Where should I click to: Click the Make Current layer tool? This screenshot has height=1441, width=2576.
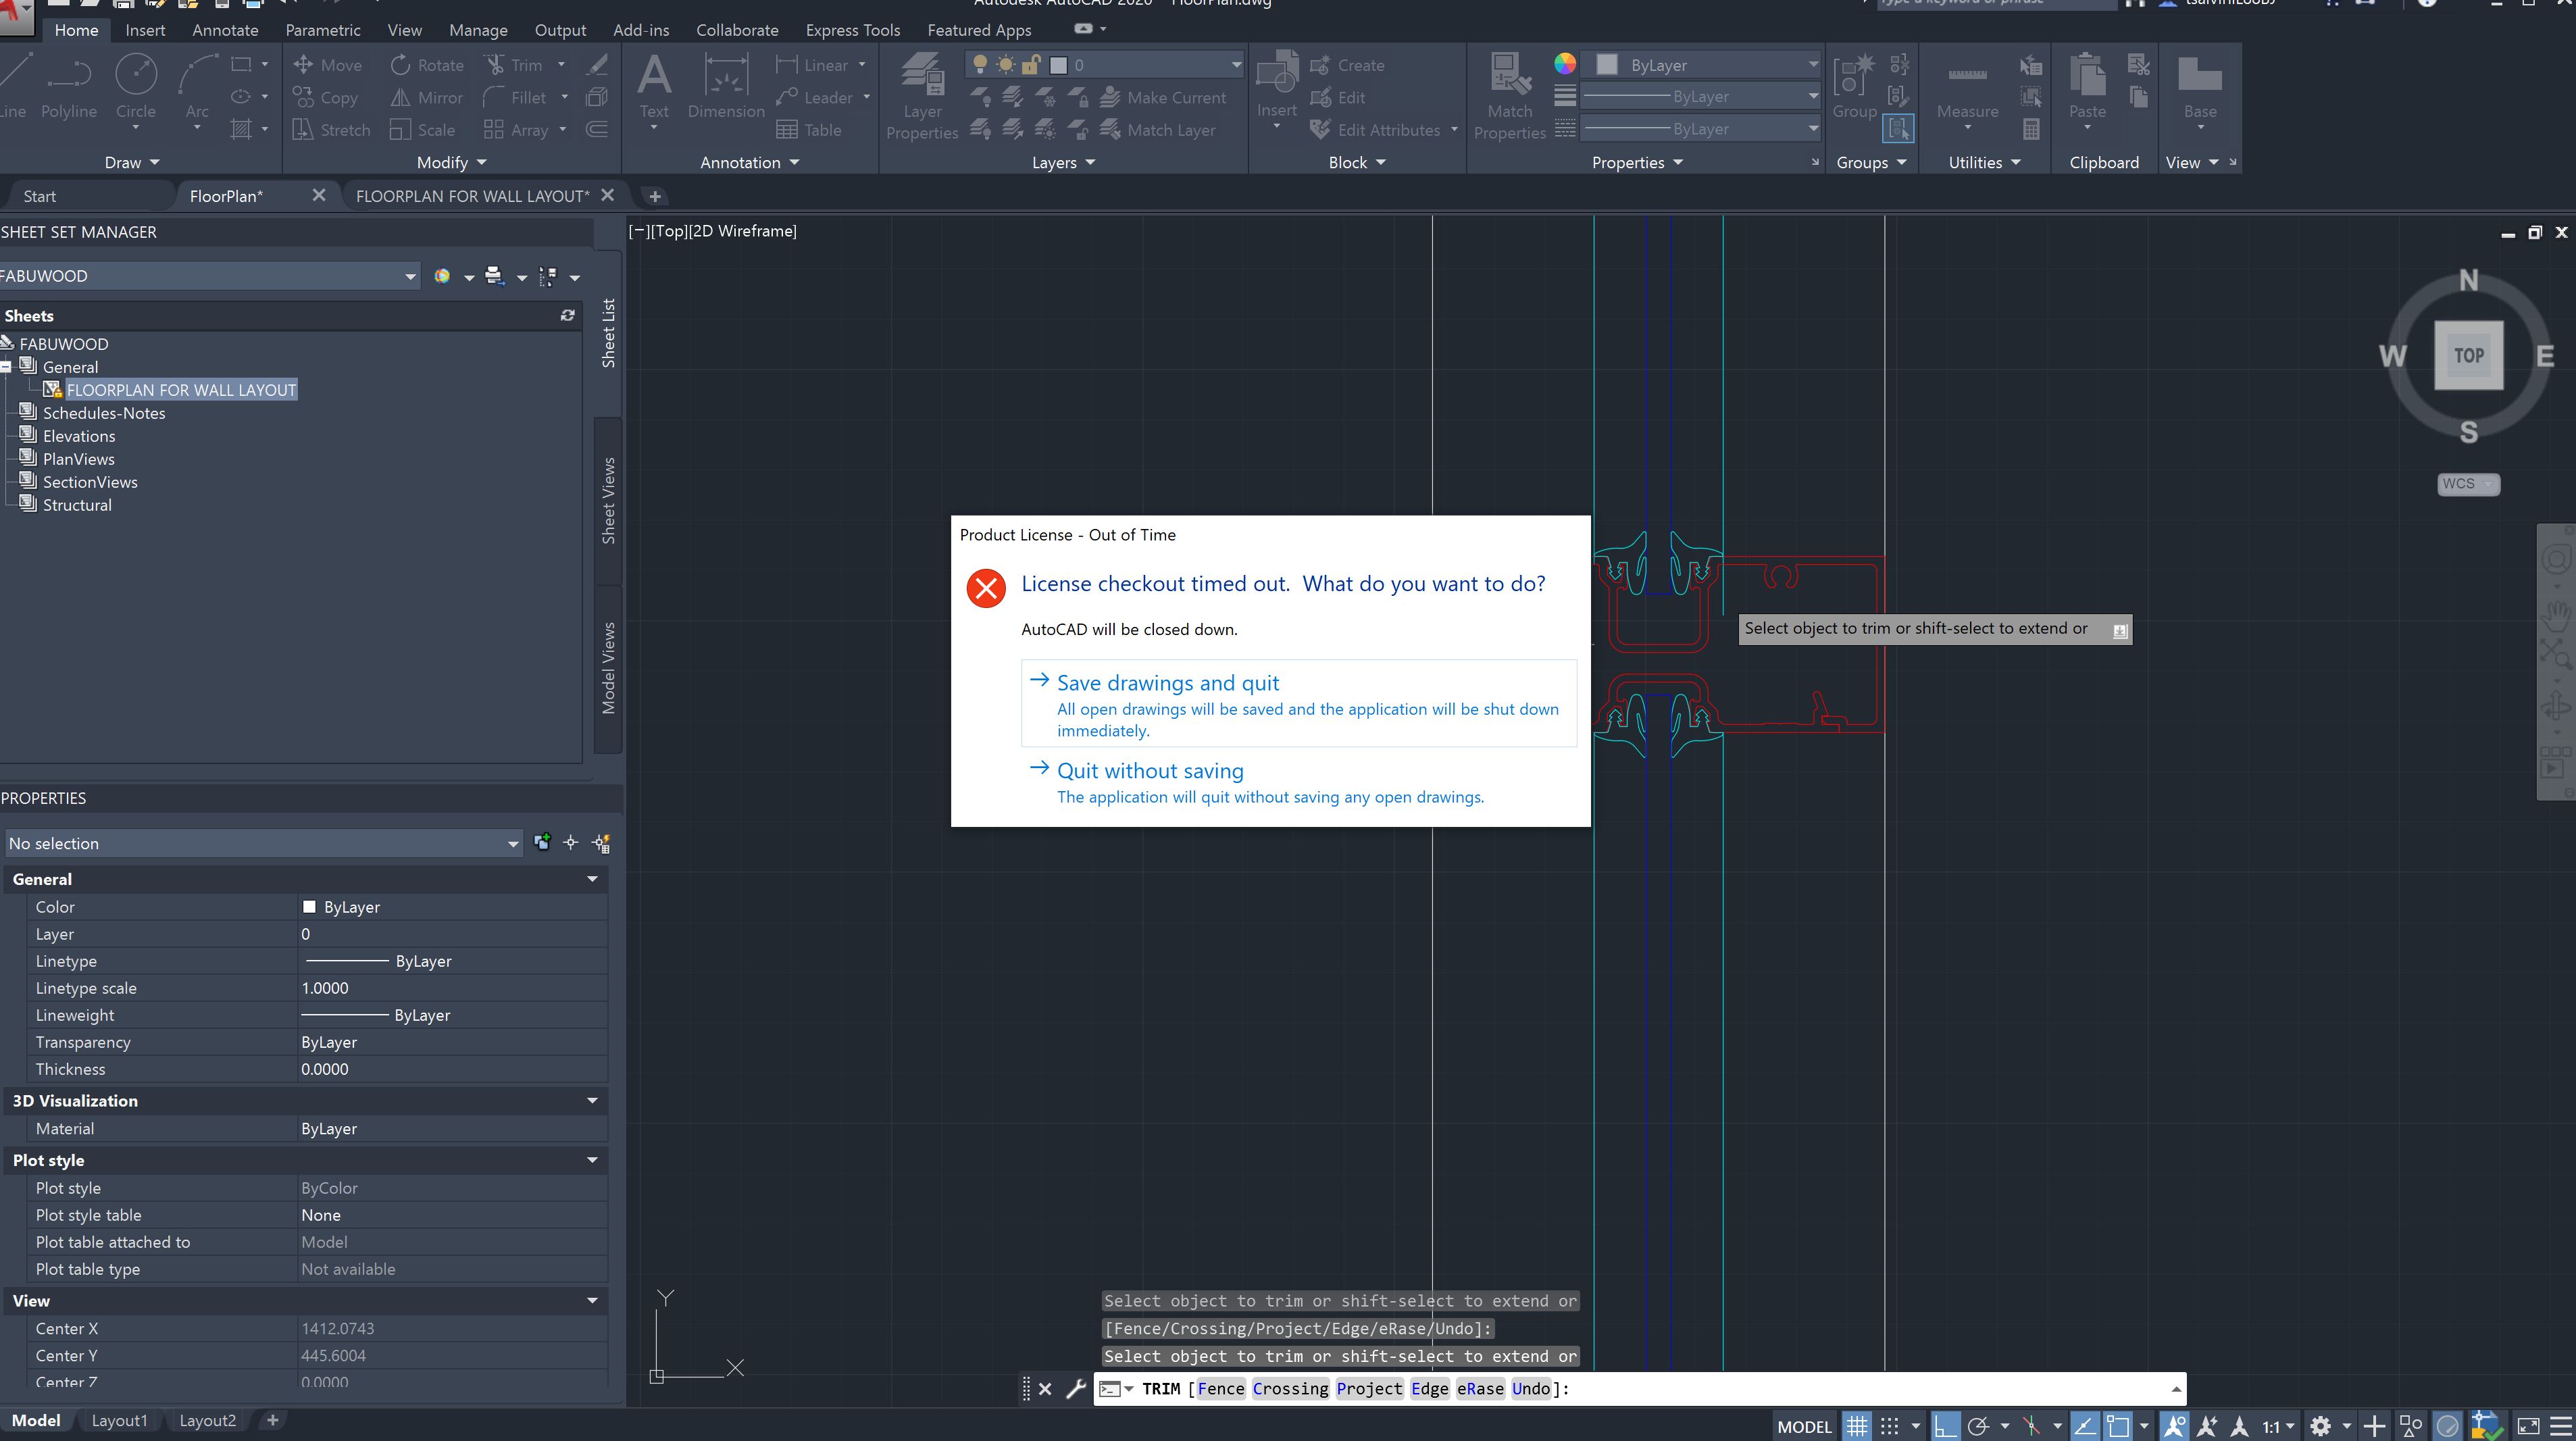click(1163, 98)
